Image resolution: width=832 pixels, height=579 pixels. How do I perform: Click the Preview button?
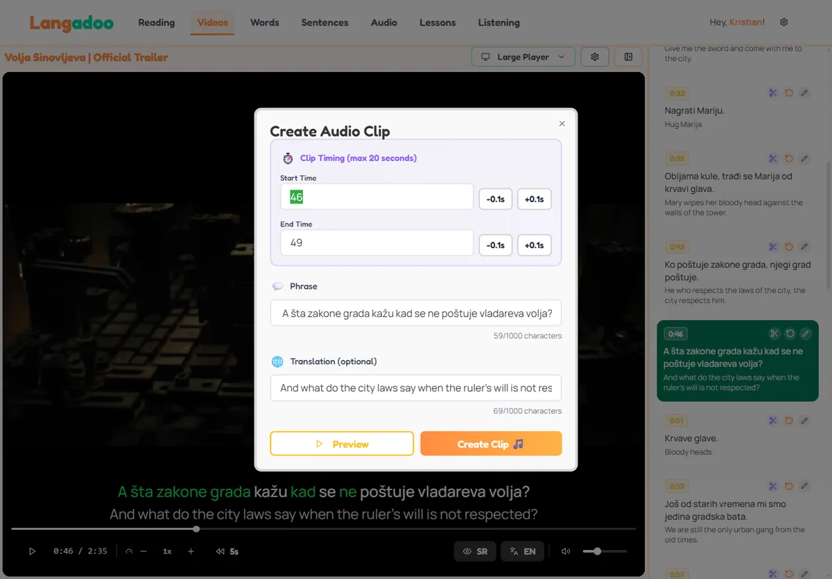[x=342, y=444]
